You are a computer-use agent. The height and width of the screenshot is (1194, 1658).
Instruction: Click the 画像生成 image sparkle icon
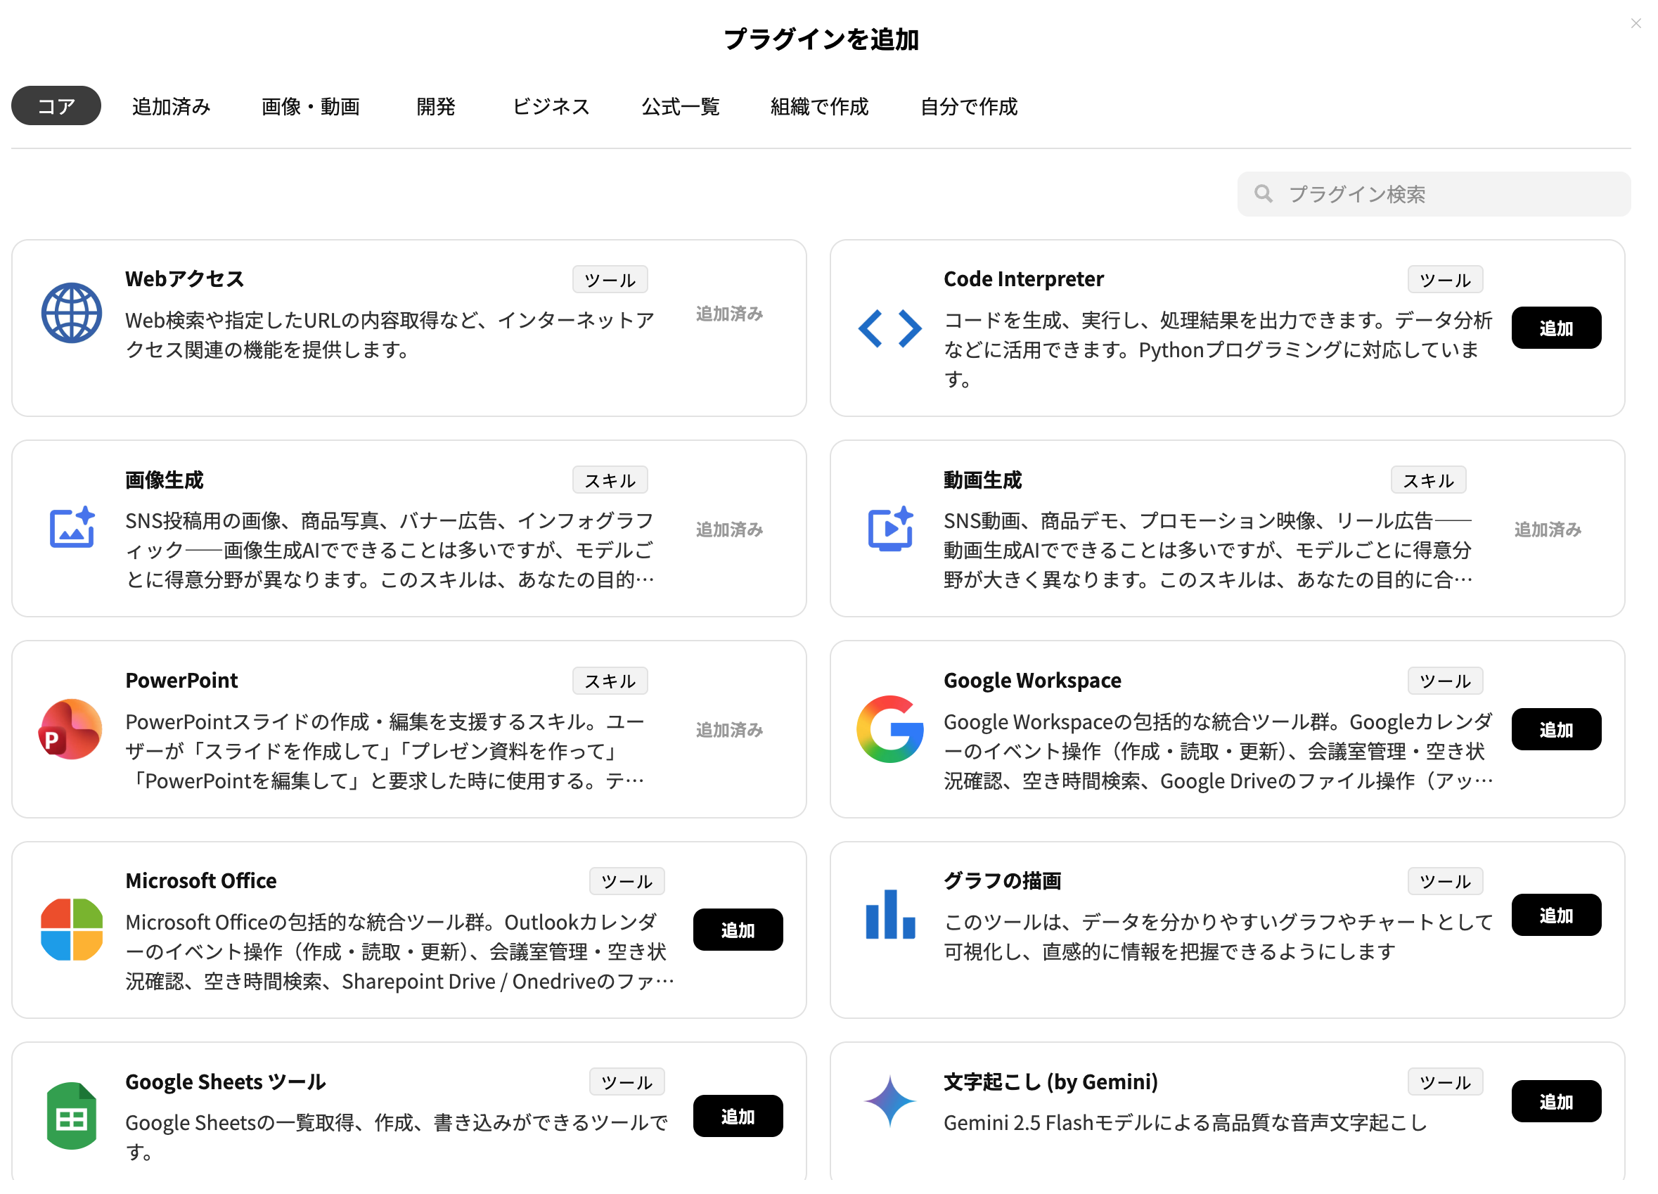[x=71, y=527]
